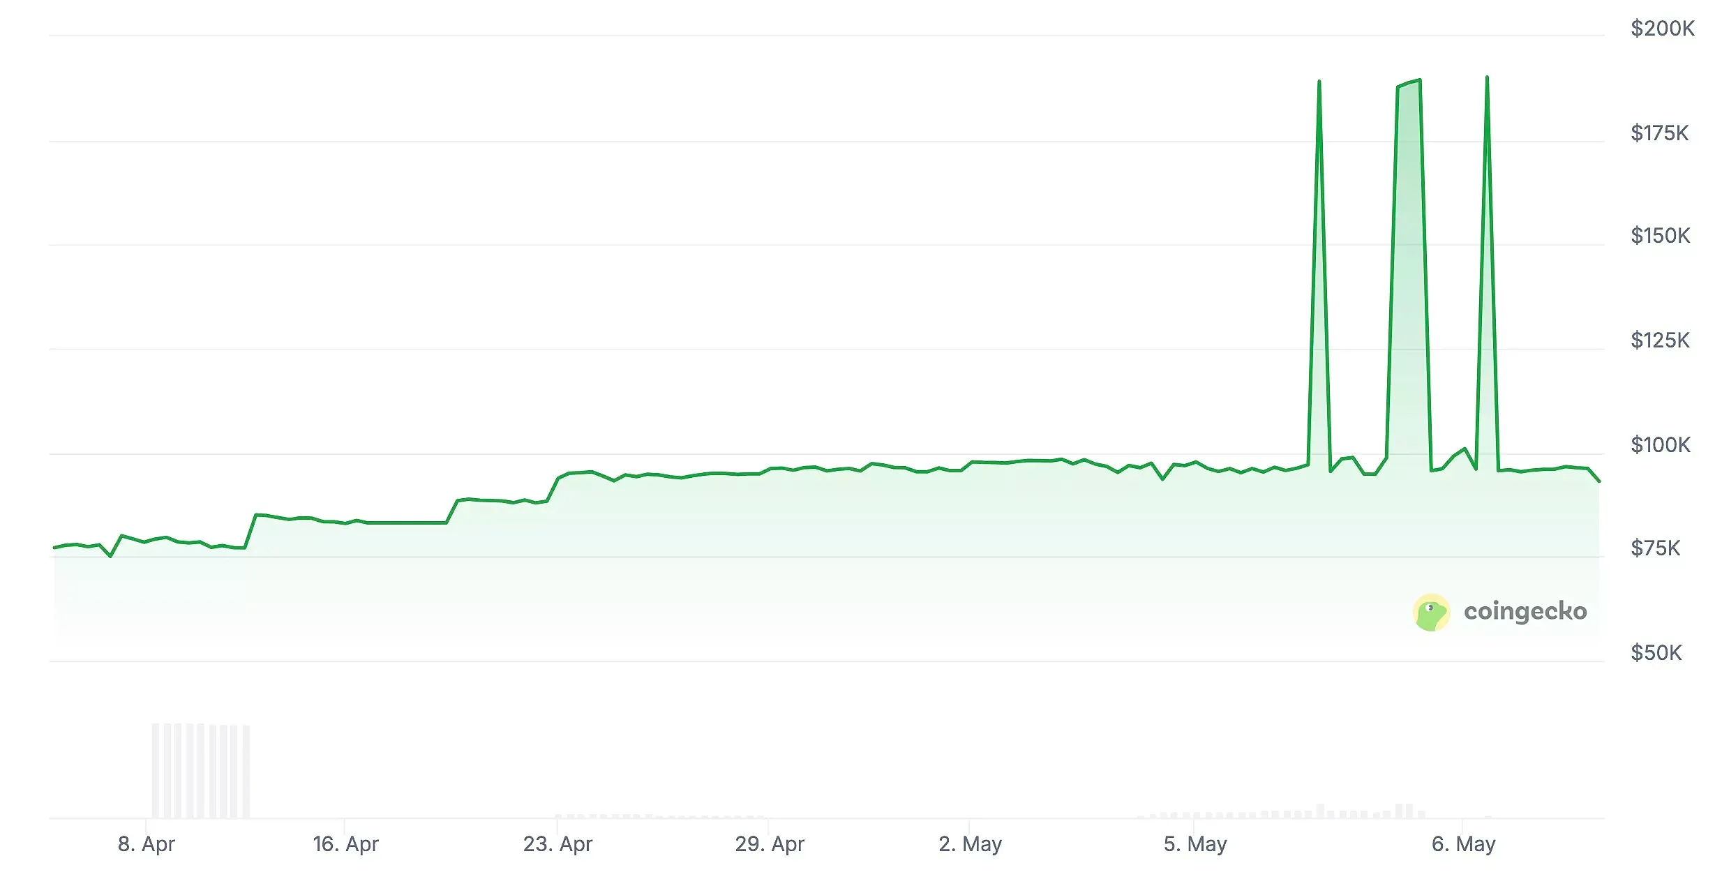This screenshot has width=1715, height=886.
Task: Click the peak of the first narrow price spike
Action: [1319, 82]
